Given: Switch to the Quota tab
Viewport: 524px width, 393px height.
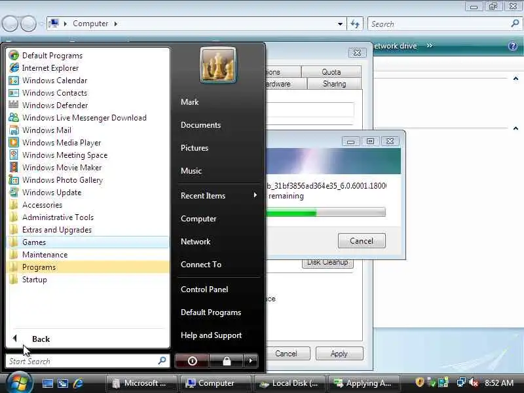Looking at the screenshot, I should [331, 72].
